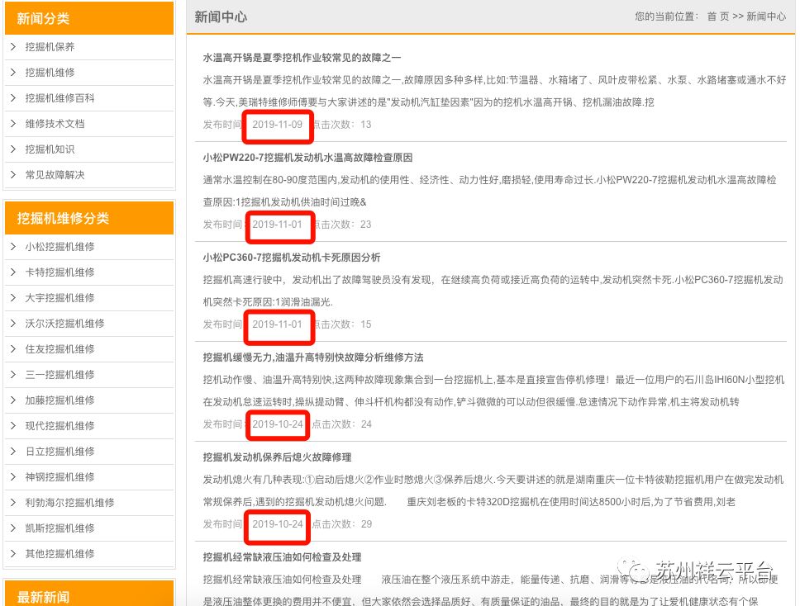This screenshot has width=800, height=606.
Task: Click chevron arrow beside 利勃海尔挖掘机维修
Action: (13, 503)
